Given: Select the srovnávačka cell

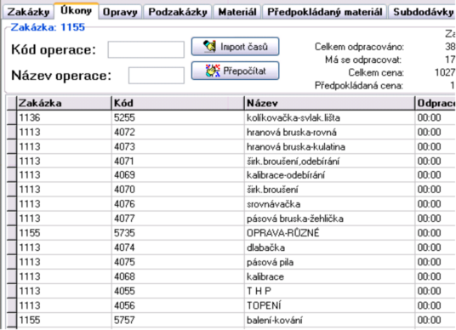Looking at the screenshot, I should click(x=329, y=204).
